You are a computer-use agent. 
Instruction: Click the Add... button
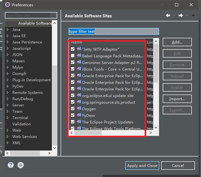click(177, 42)
